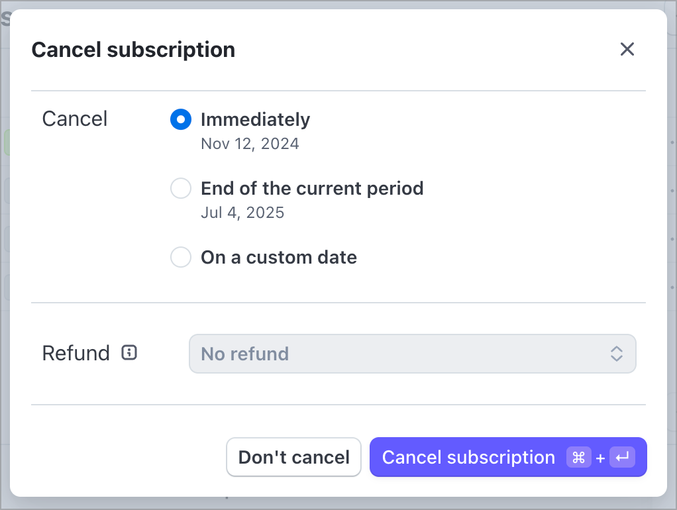Click the X to dismiss the dialog

pos(627,49)
